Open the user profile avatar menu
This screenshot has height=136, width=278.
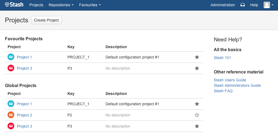(268, 5)
